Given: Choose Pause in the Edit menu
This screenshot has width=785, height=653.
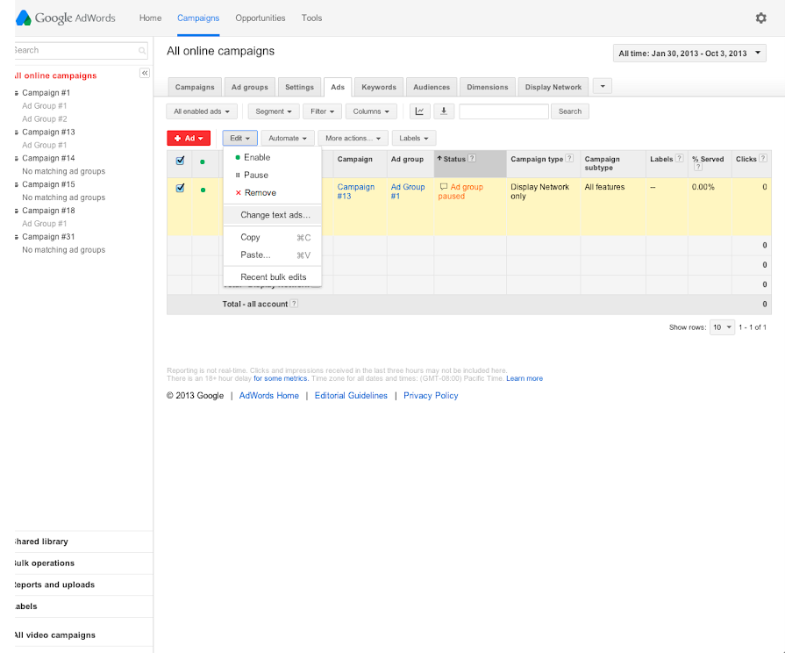Looking at the screenshot, I should (x=255, y=176).
